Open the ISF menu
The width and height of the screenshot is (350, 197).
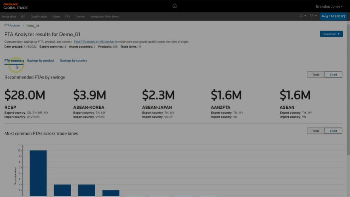point(23,17)
